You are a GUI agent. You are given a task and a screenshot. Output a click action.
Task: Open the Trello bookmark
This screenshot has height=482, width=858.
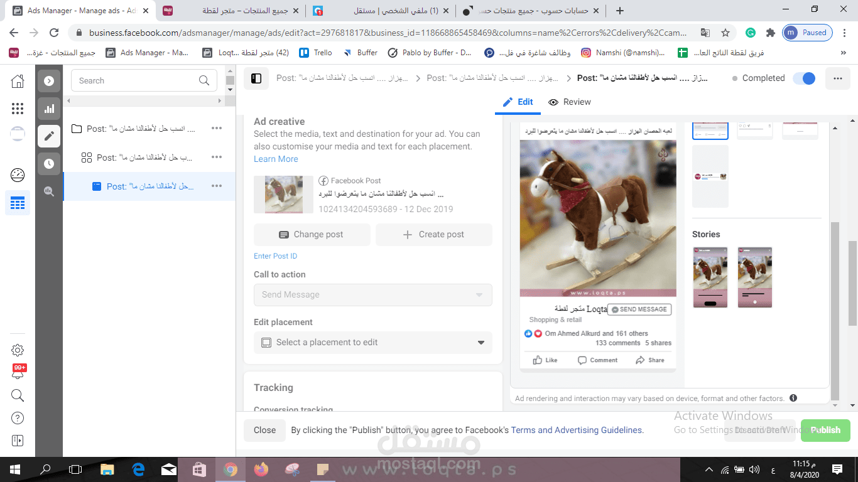pos(316,53)
